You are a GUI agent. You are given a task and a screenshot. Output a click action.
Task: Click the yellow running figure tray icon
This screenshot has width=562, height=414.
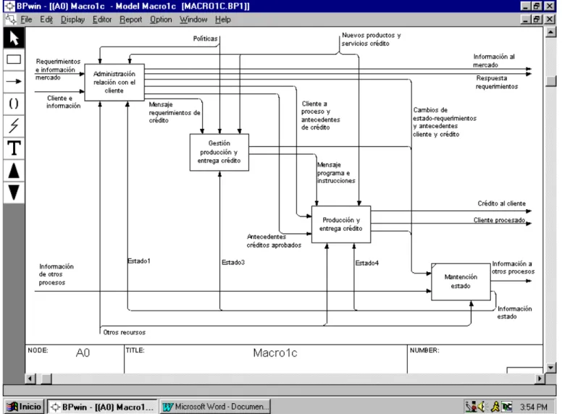(x=495, y=407)
